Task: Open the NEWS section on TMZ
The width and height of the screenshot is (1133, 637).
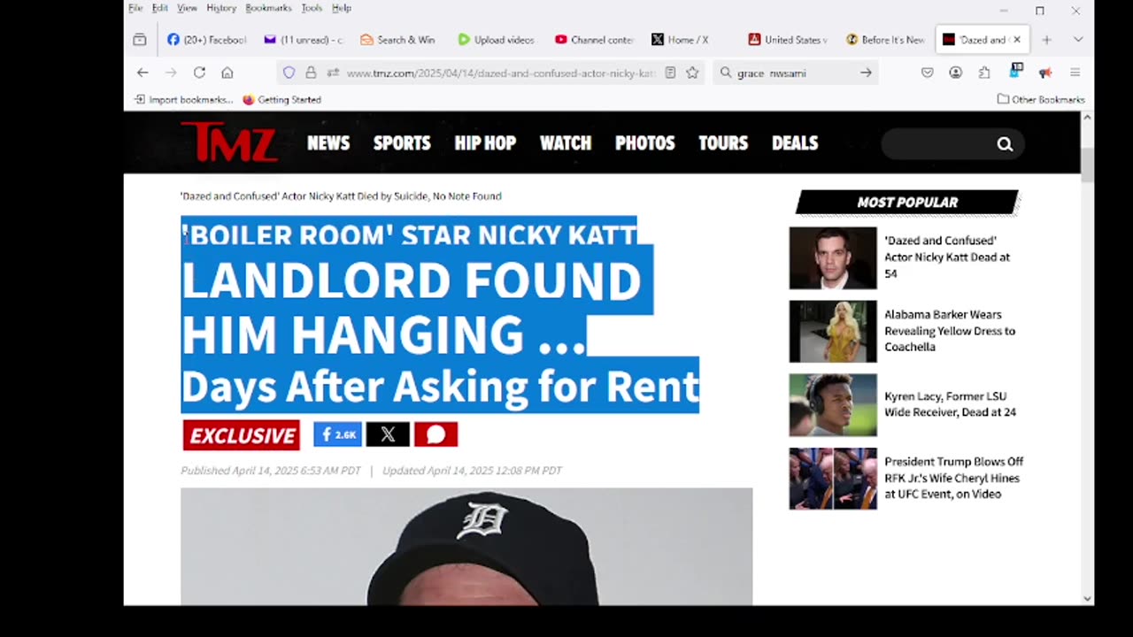Action: coord(328,143)
